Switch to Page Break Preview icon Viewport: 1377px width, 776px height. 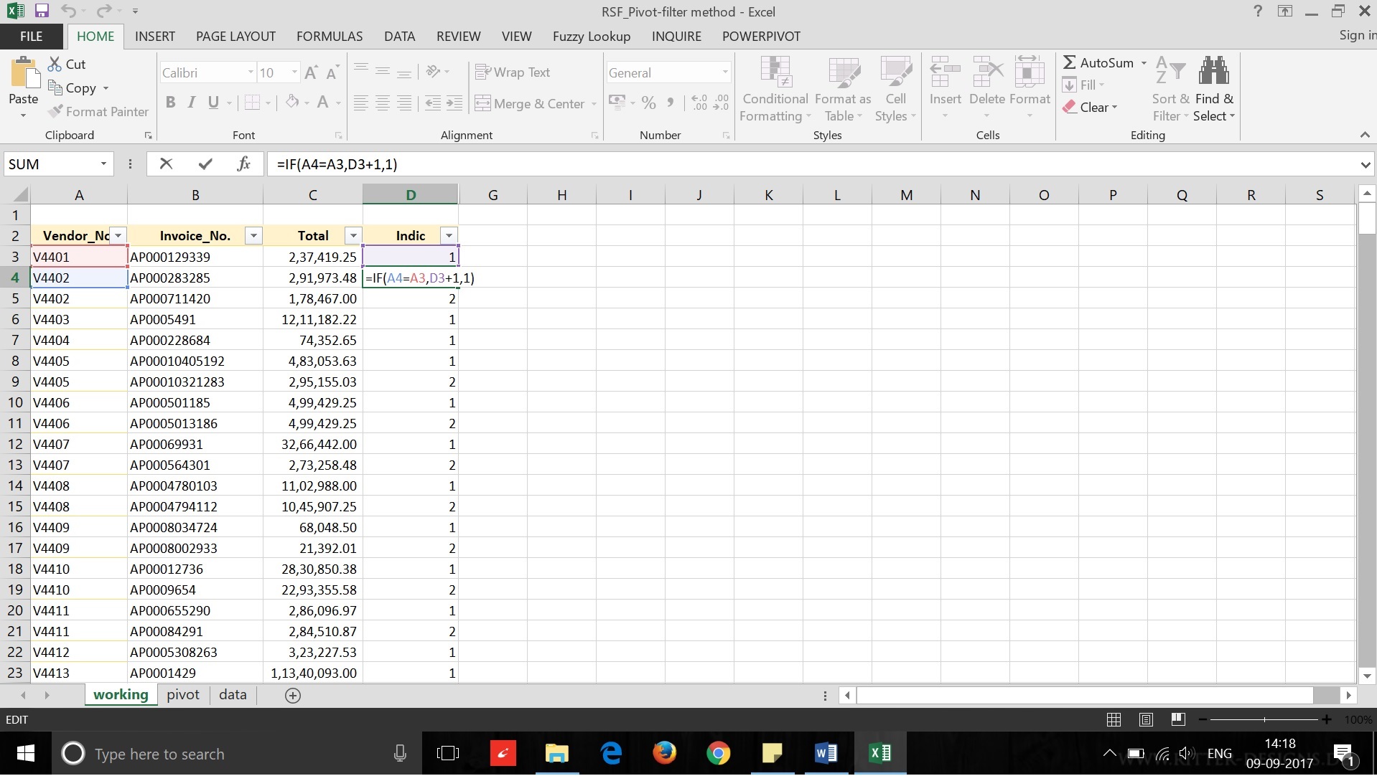[1178, 719]
